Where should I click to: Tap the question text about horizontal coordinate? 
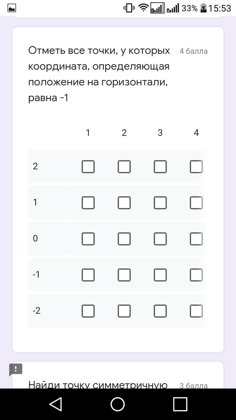click(99, 74)
